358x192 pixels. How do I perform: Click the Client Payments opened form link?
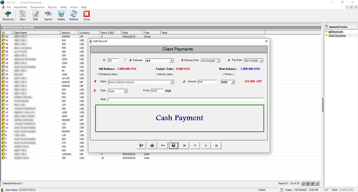[x=337, y=35]
